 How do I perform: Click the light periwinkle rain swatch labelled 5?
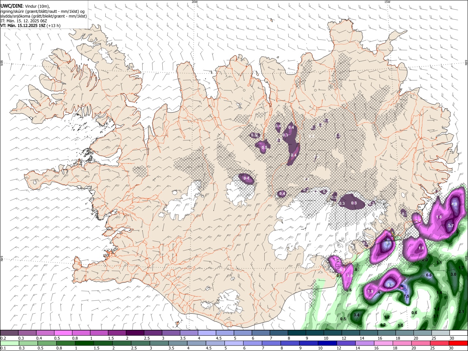click(234, 343)
